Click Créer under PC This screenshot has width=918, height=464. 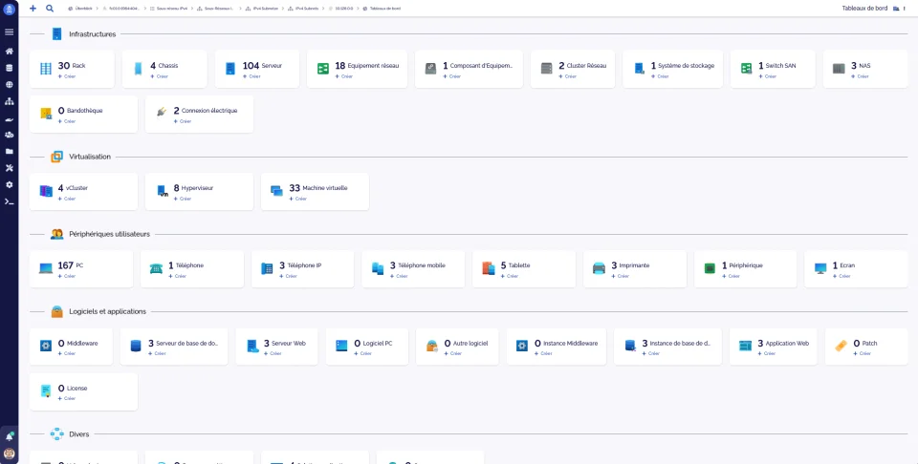coord(67,276)
